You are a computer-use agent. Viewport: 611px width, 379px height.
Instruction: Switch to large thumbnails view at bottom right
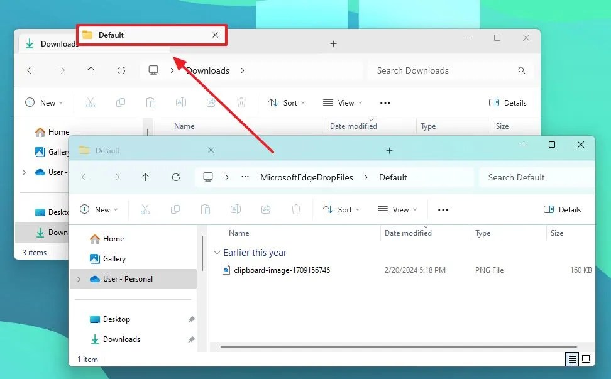[586, 358]
